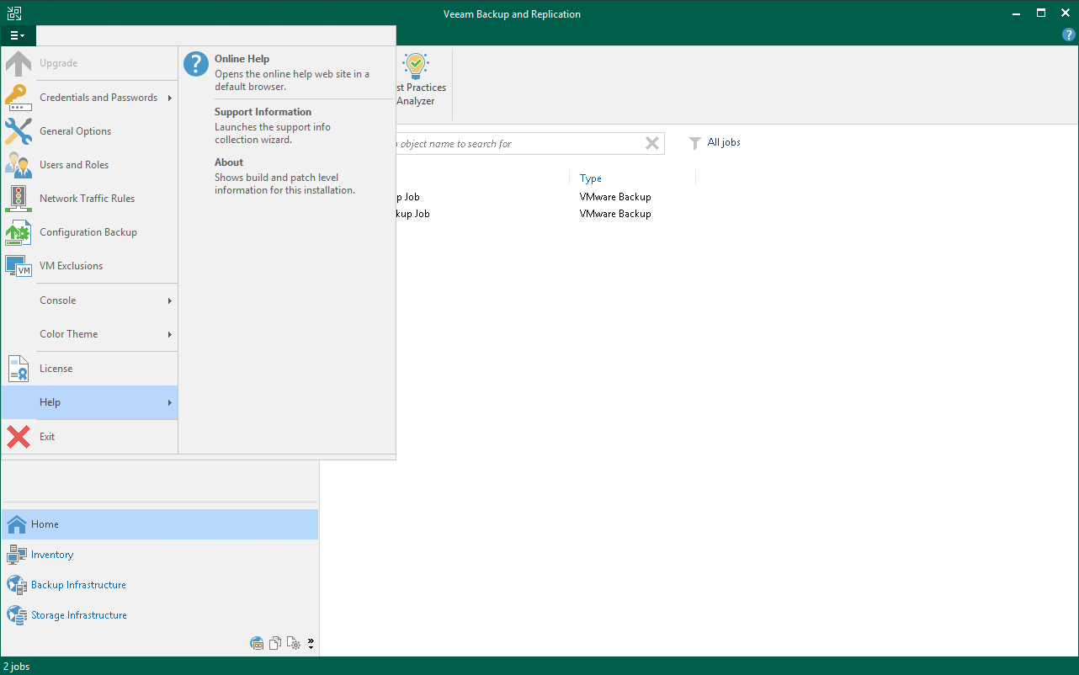Click the Online Help question mark icon
The width and height of the screenshot is (1079, 675).
[196, 64]
